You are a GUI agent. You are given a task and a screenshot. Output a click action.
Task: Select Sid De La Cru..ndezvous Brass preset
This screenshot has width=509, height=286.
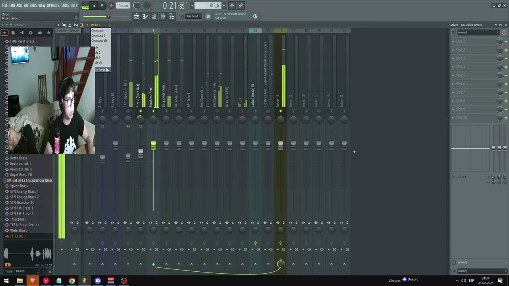(32, 180)
